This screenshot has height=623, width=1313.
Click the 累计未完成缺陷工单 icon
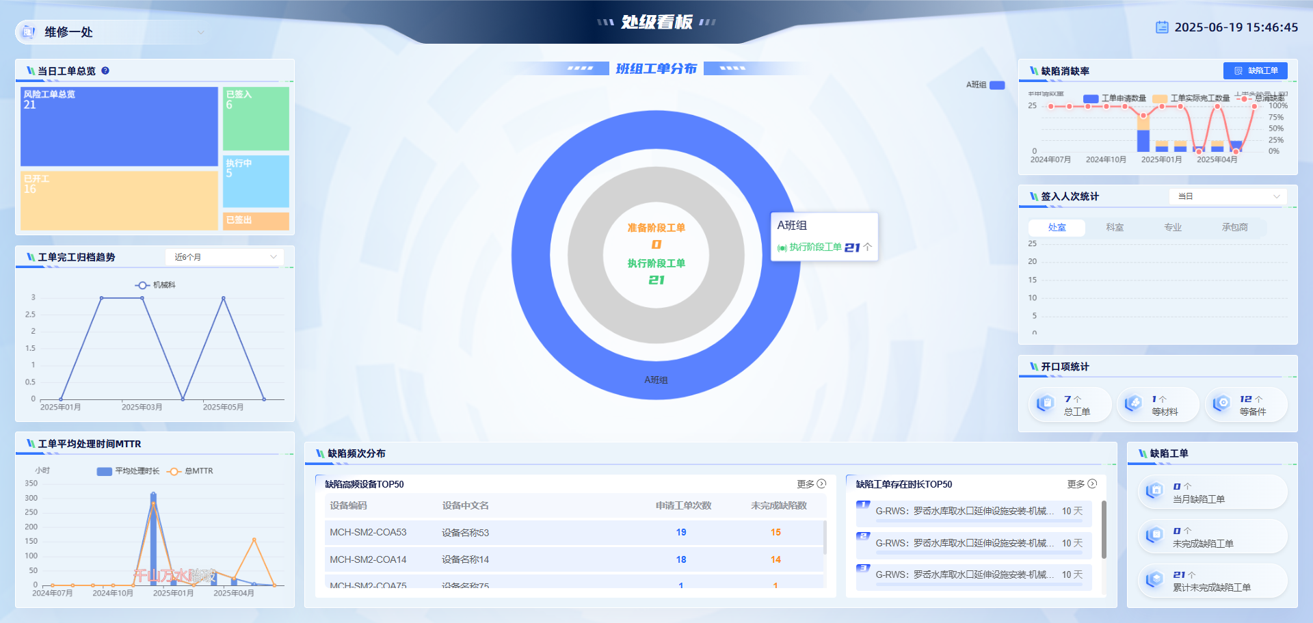pos(1154,580)
